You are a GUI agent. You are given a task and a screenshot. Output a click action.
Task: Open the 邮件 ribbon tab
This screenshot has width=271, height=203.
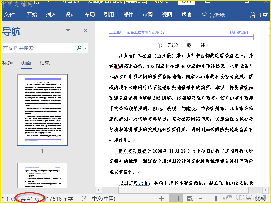pos(128,15)
